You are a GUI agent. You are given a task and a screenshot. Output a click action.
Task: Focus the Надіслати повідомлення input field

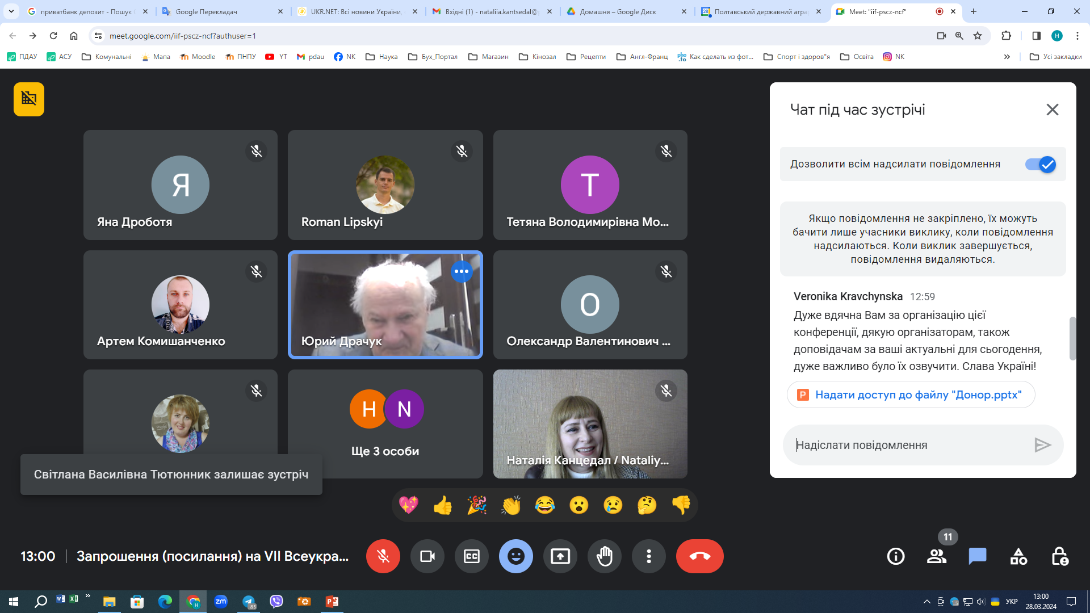click(x=908, y=445)
